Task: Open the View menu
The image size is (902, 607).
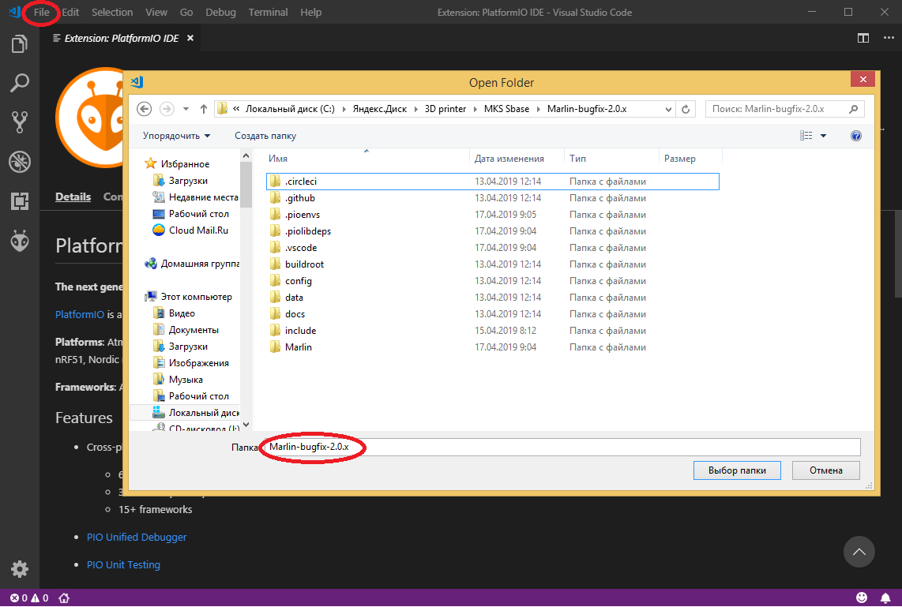Action: click(x=156, y=12)
